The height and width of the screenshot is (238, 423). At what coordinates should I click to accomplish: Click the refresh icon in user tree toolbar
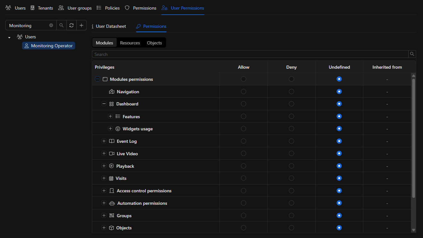pos(71,25)
